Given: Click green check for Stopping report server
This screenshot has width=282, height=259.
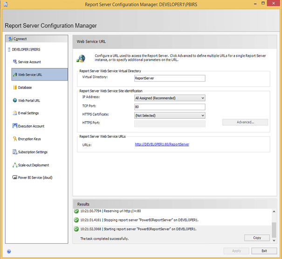Looking at the screenshot, I should (76, 220).
